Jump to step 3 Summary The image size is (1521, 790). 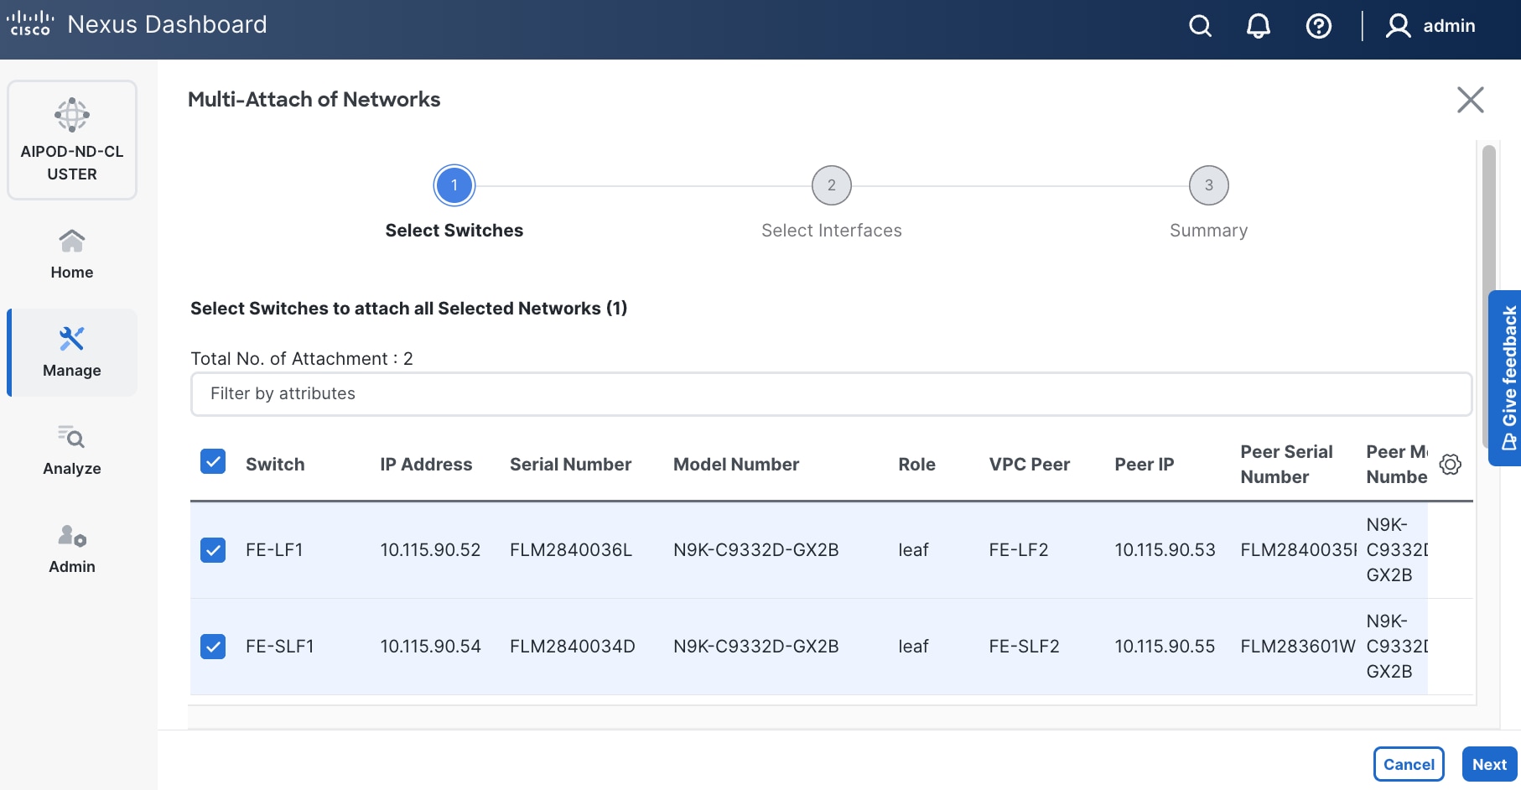click(1208, 185)
